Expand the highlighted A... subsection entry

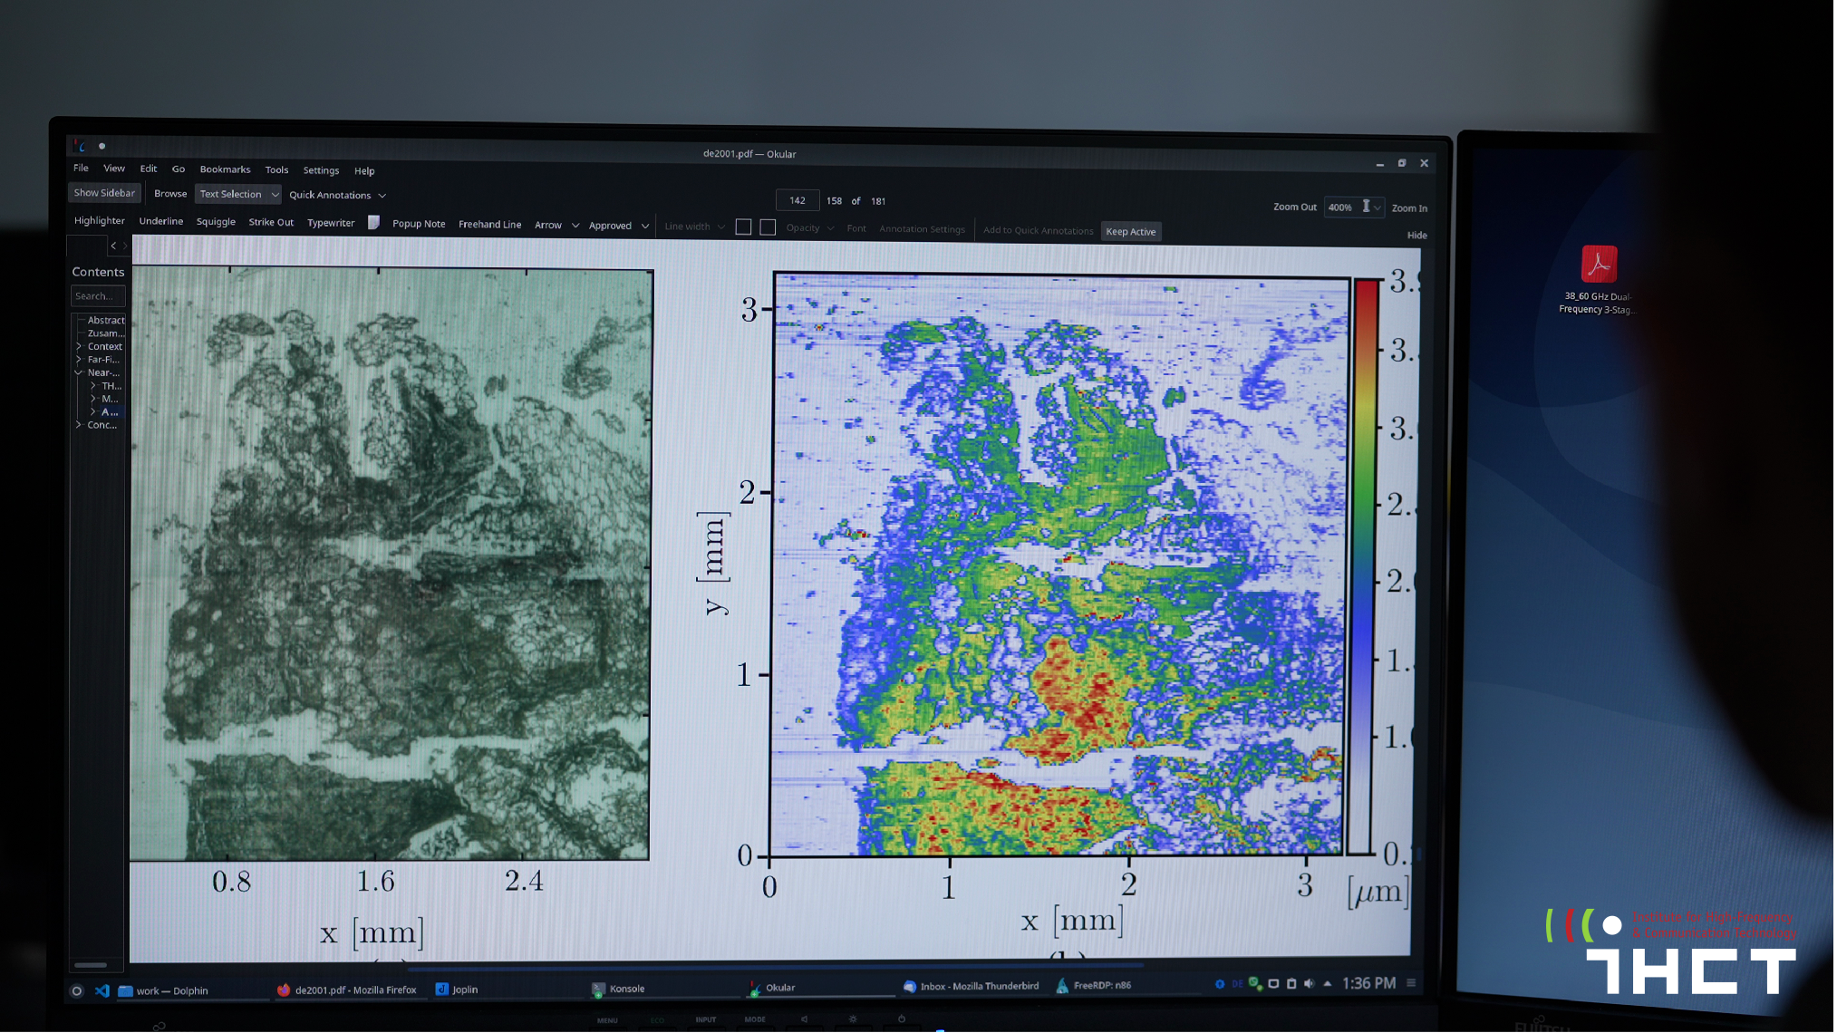(93, 412)
